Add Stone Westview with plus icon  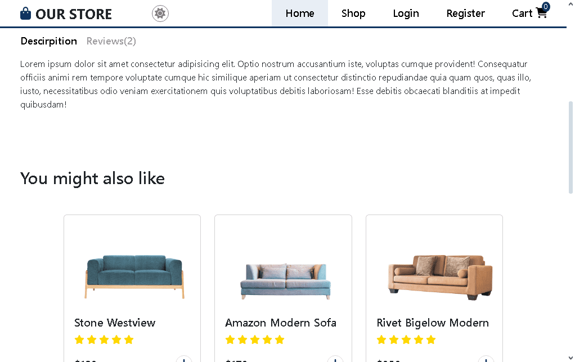pos(184,360)
